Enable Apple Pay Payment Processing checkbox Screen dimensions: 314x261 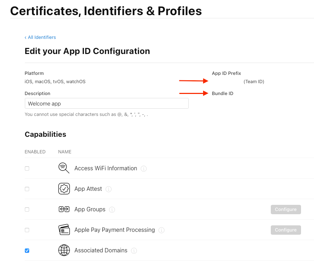pyautogui.click(x=27, y=230)
